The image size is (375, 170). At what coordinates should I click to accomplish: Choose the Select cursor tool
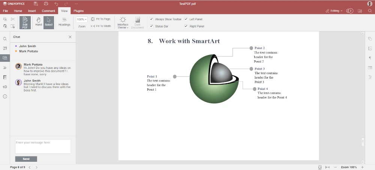[48, 23]
